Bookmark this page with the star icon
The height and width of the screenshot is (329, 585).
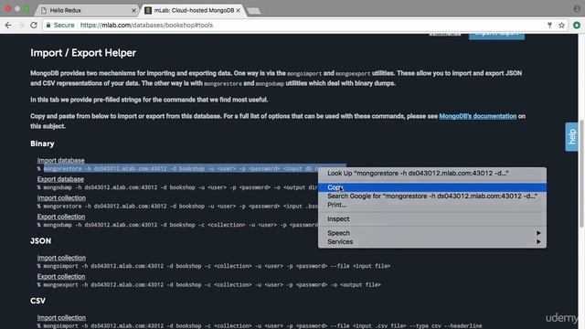tap(561, 26)
